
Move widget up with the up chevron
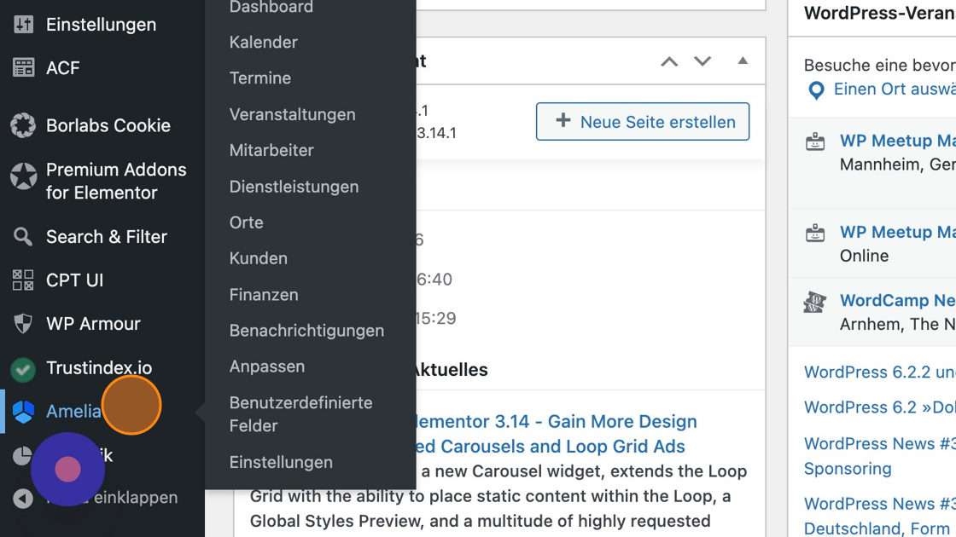[x=669, y=61]
